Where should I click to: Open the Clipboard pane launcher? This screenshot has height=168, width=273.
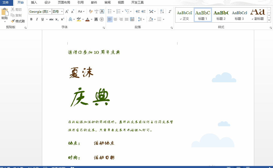25,28
